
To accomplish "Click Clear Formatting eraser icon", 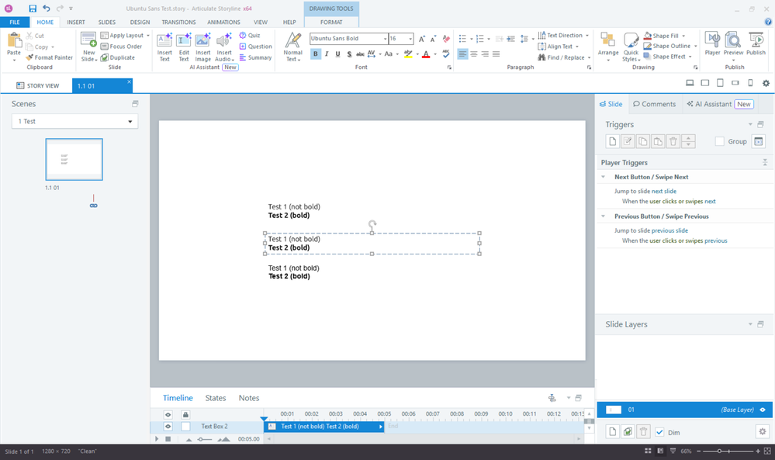I will (446, 39).
